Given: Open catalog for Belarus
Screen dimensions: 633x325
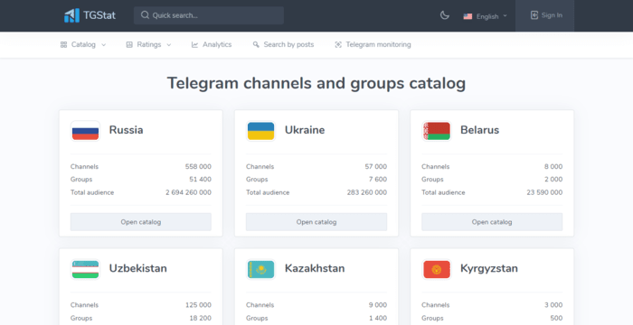Looking at the screenshot, I should 492,222.
